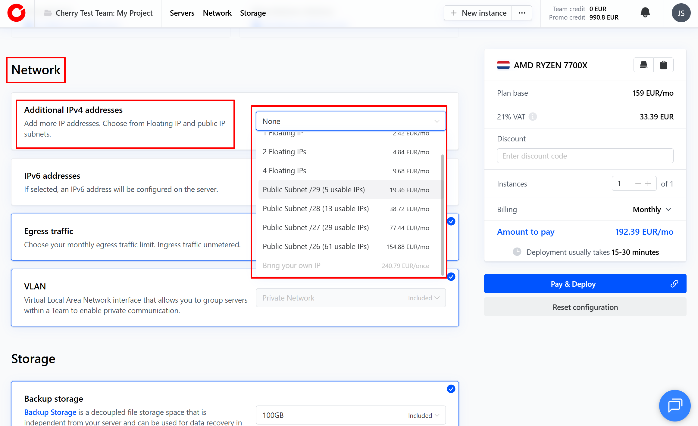Open the JS user avatar menu
This screenshot has width=698, height=426.
pyautogui.click(x=681, y=13)
